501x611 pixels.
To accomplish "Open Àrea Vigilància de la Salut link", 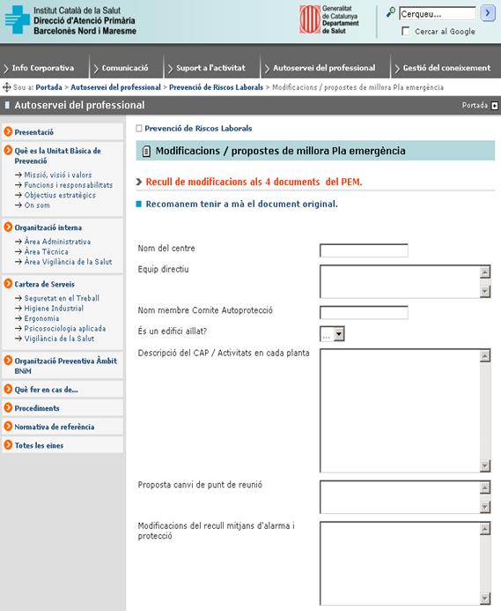I will (x=68, y=262).
